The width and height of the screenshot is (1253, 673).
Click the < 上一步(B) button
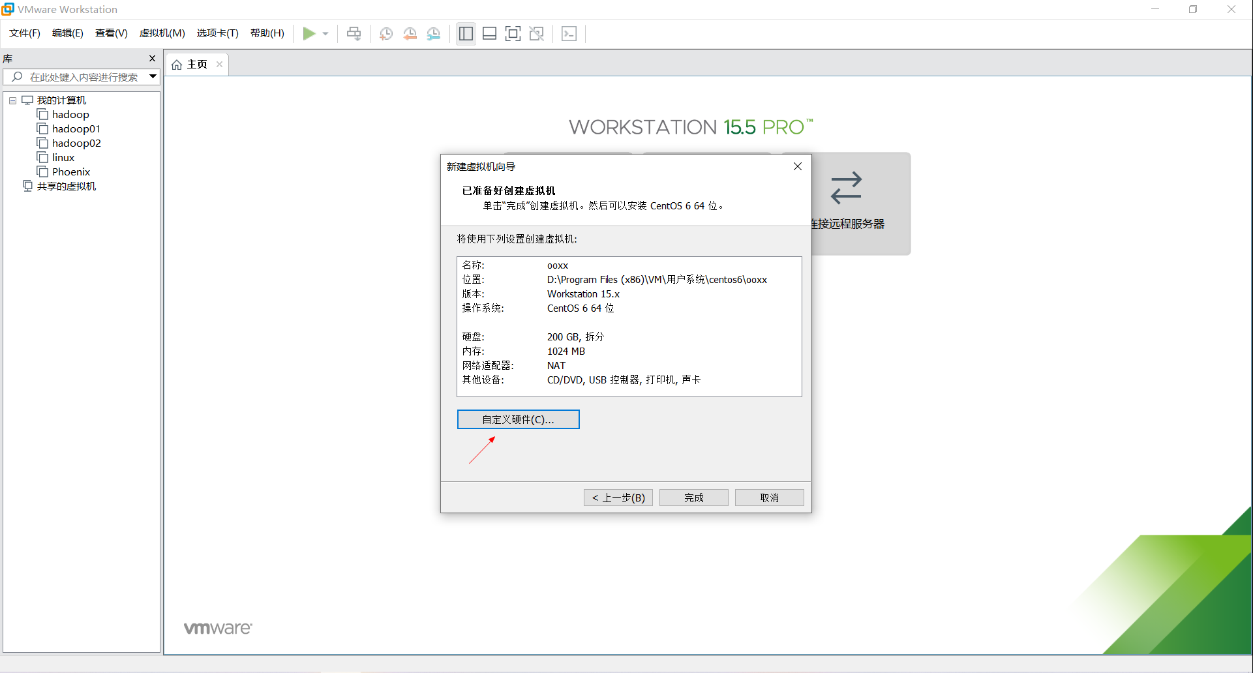pos(618,498)
